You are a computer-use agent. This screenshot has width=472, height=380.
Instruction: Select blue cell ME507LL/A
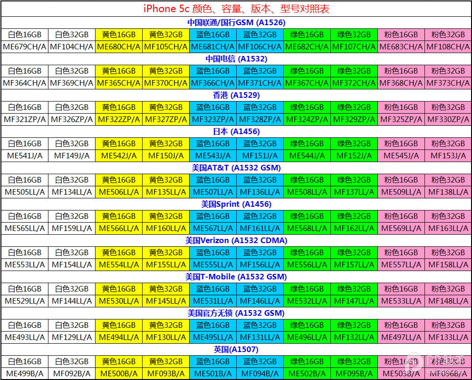point(213,192)
